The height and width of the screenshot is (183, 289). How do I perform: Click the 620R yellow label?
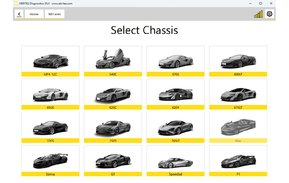(176, 107)
